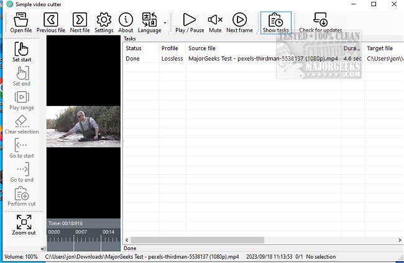Viewport: 404px width, 263px height.
Task: Click the tasks horizontal scrollbar thumb
Action: click(x=198, y=240)
